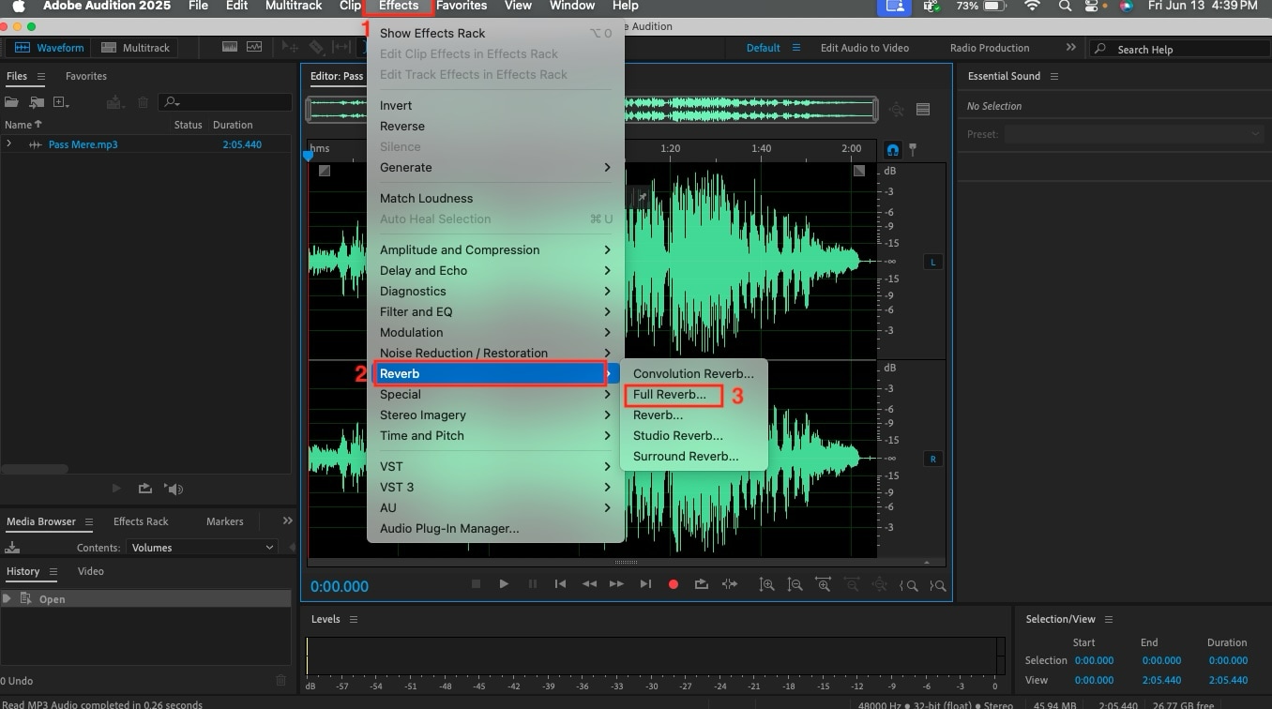Toggle Skip Selection button
This screenshot has height=709, width=1272.
(x=729, y=584)
